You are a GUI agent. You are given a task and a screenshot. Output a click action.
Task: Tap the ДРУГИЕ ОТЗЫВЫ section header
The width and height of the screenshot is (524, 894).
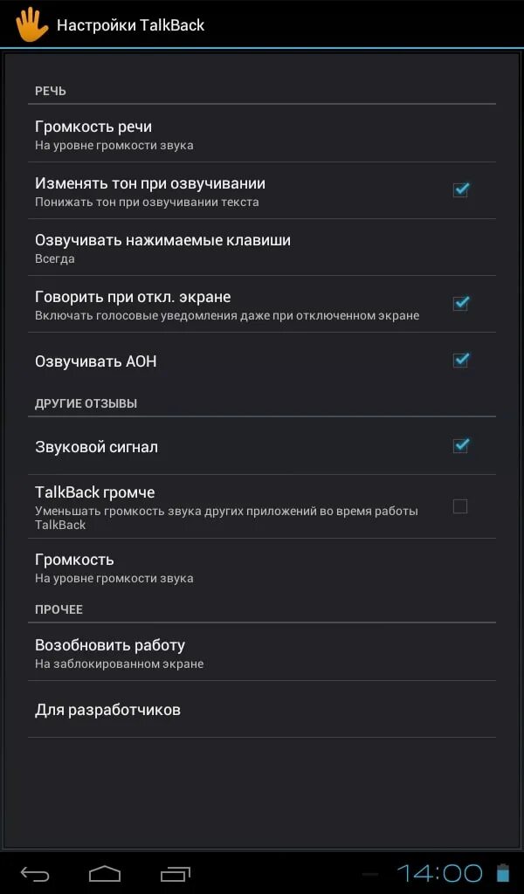86,403
